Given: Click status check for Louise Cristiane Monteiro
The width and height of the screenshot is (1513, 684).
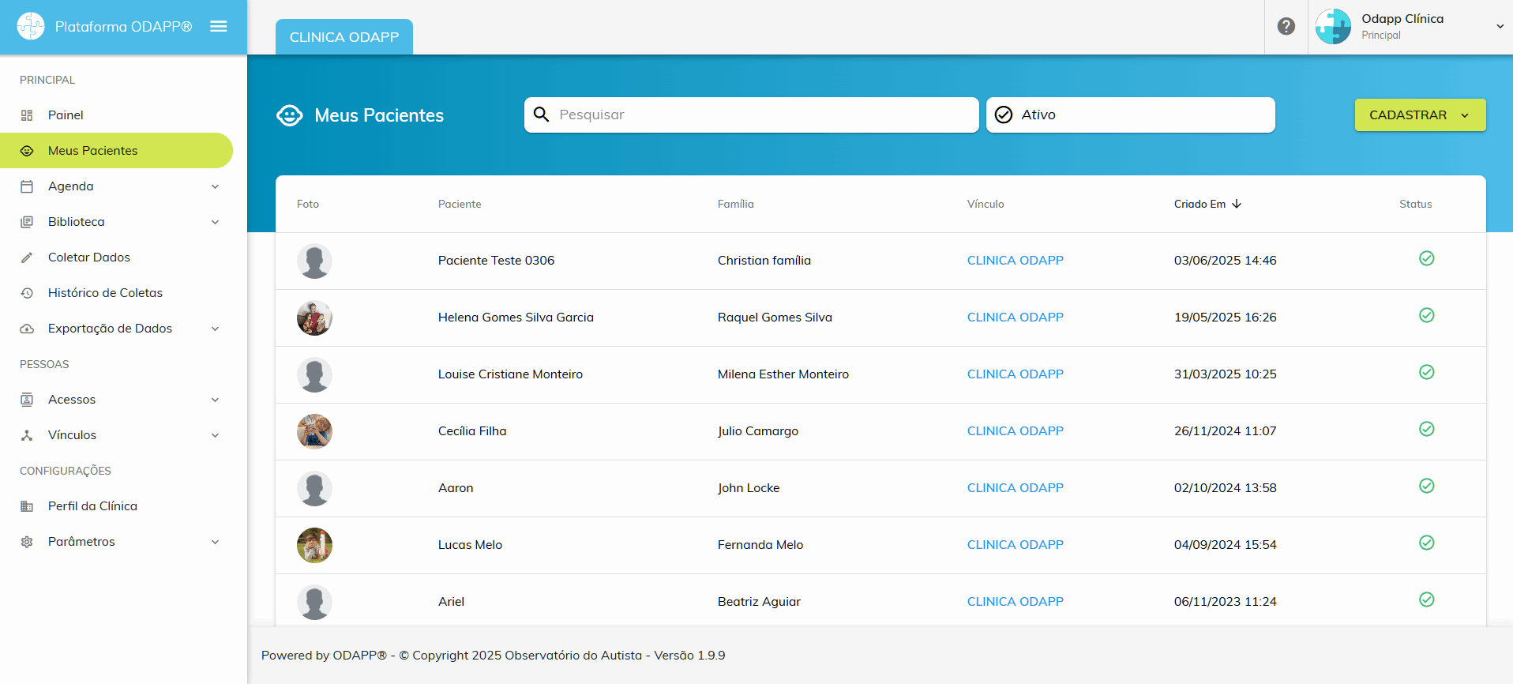Looking at the screenshot, I should click(x=1427, y=372).
